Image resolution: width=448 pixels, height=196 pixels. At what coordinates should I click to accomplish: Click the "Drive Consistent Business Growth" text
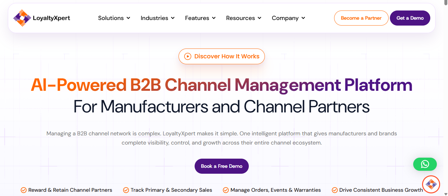(381, 190)
